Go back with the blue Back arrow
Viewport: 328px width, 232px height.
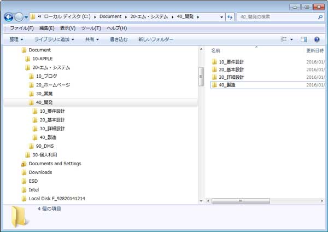[x=9, y=17]
